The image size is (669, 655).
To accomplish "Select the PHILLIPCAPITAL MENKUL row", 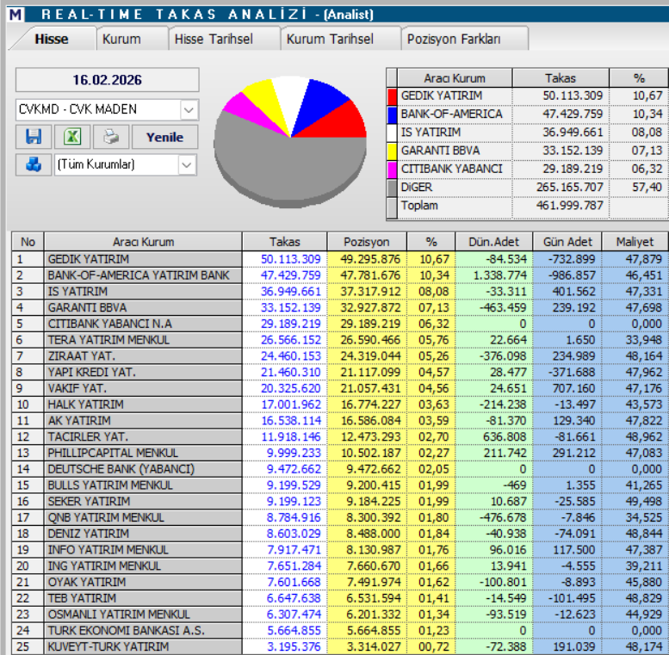I will pos(340,453).
